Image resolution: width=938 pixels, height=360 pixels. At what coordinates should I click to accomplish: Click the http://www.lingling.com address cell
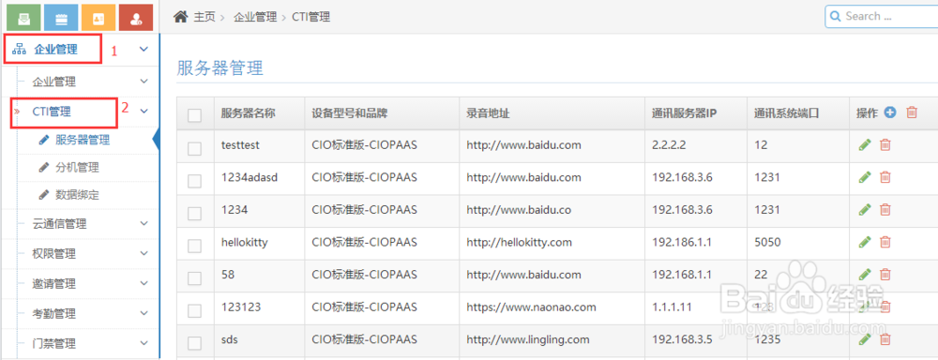[x=527, y=339]
